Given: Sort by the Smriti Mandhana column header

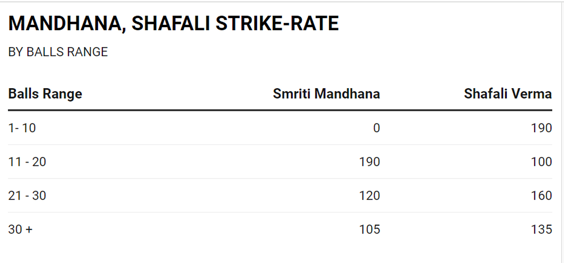Looking at the screenshot, I should click(326, 94).
